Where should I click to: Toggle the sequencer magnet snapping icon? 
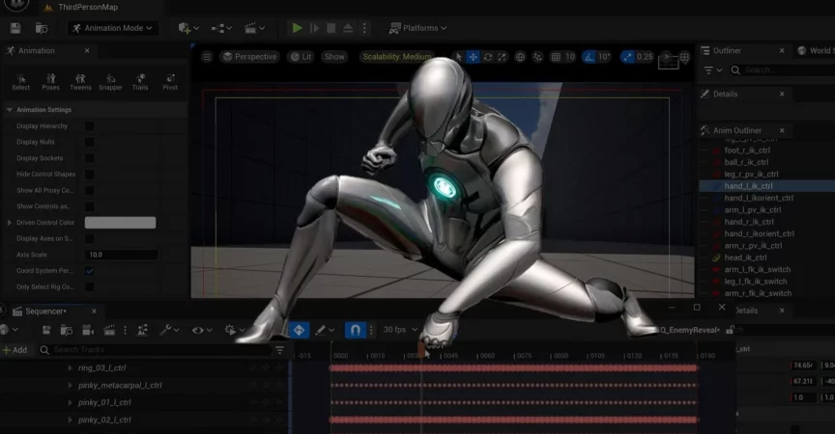(x=355, y=330)
